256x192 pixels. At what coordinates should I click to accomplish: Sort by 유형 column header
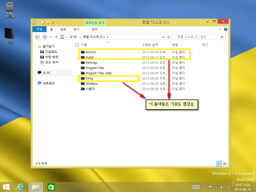coord(175,45)
